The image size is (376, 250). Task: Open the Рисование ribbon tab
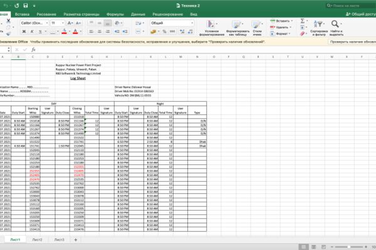coord(46,14)
